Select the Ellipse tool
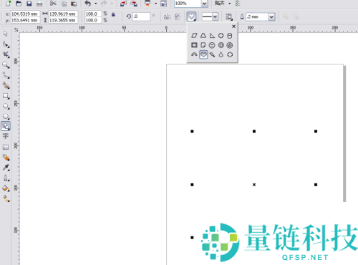This screenshot has width=358, height=265. tap(6, 106)
